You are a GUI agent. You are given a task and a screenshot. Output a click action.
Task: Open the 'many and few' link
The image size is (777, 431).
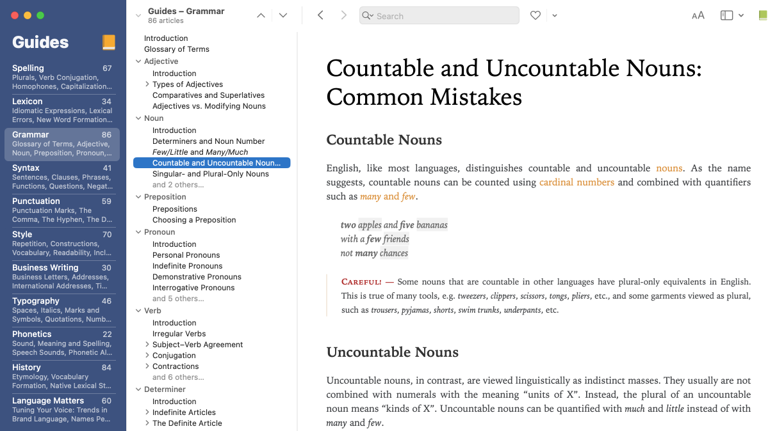[x=388, y=196]
